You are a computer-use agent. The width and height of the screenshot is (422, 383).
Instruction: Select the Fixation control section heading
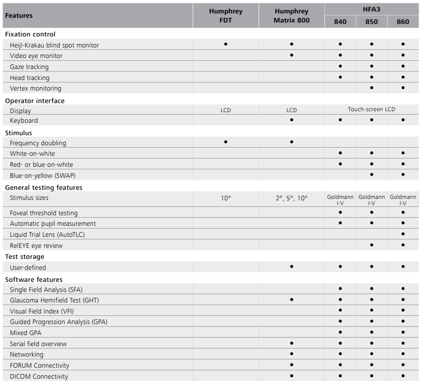pos(30,34)
